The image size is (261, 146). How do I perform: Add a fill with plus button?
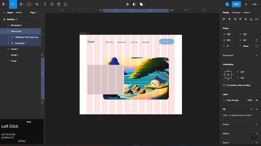point(257,109)
